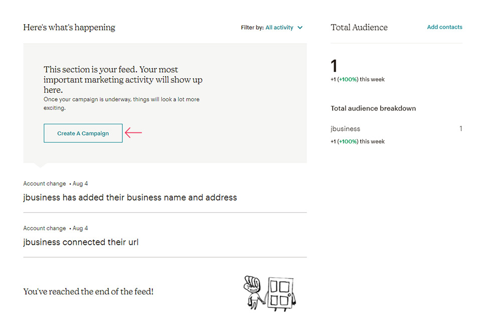Click the 'You've reached the end of the feed' text
Screen dimensions: 486x314
(88, 292)
